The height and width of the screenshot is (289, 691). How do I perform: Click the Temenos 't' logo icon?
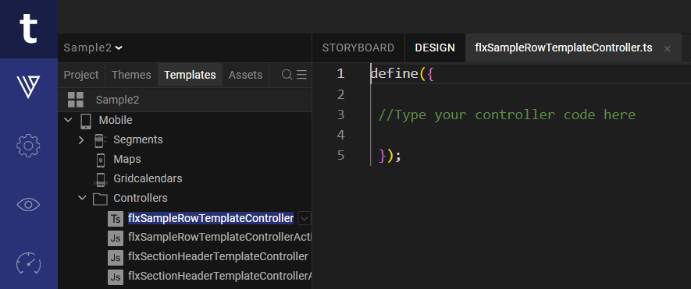point(29,29)
